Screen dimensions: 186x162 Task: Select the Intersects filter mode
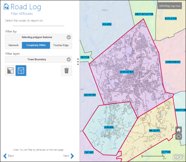click(13, 45)
